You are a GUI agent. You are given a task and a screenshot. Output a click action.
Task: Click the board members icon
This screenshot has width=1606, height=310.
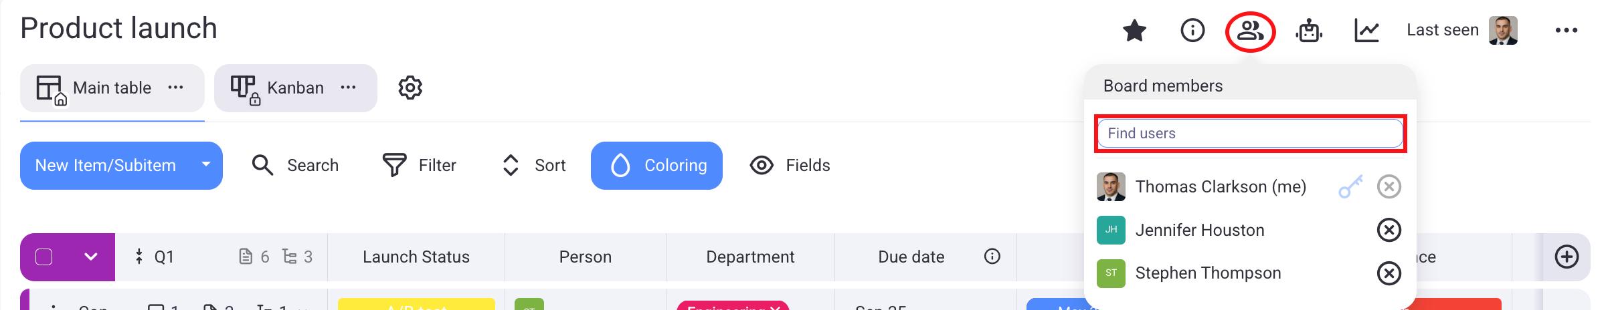coord(1249,31)
